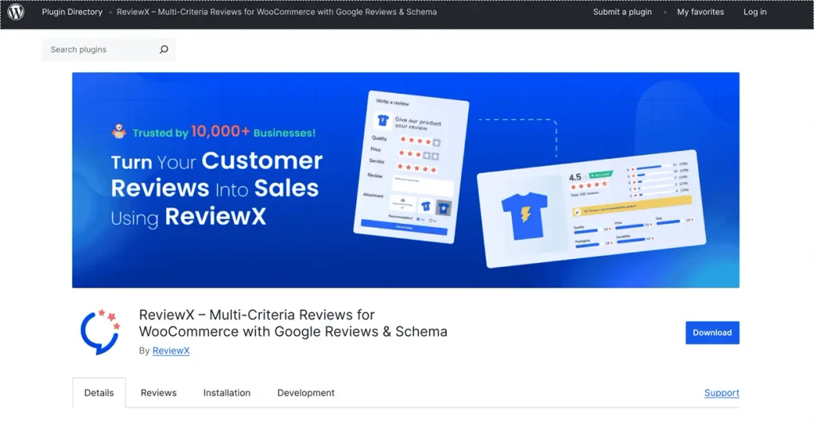The image size is (814, 425).
Task: Click the ReviewX breadcrumb title in top bar
Action: click(x=276, y=12)
